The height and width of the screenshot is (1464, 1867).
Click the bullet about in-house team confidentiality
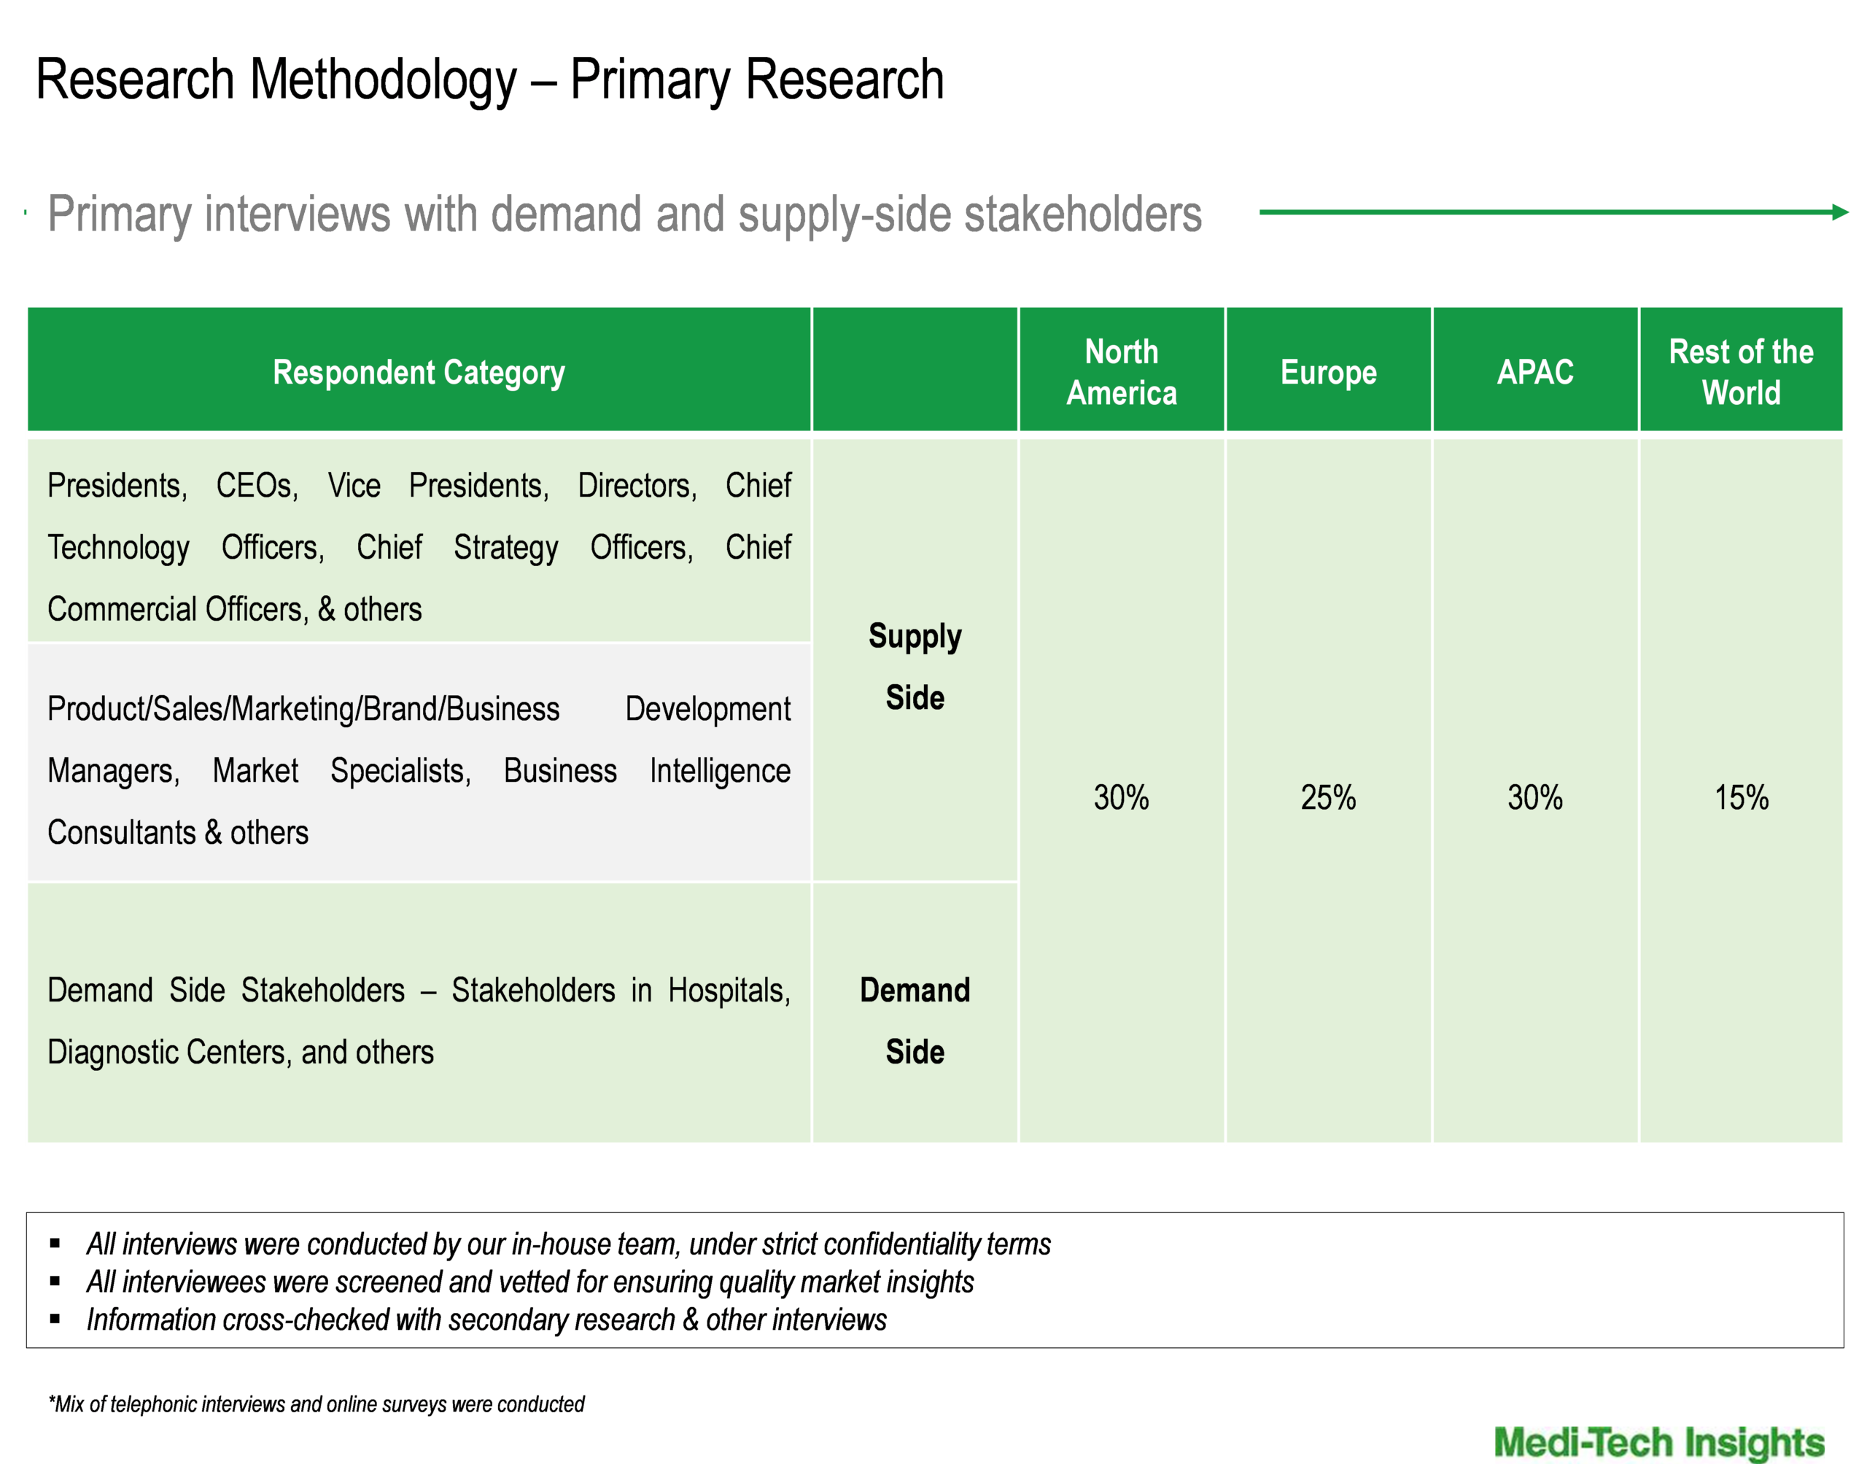pos(569,1244)
